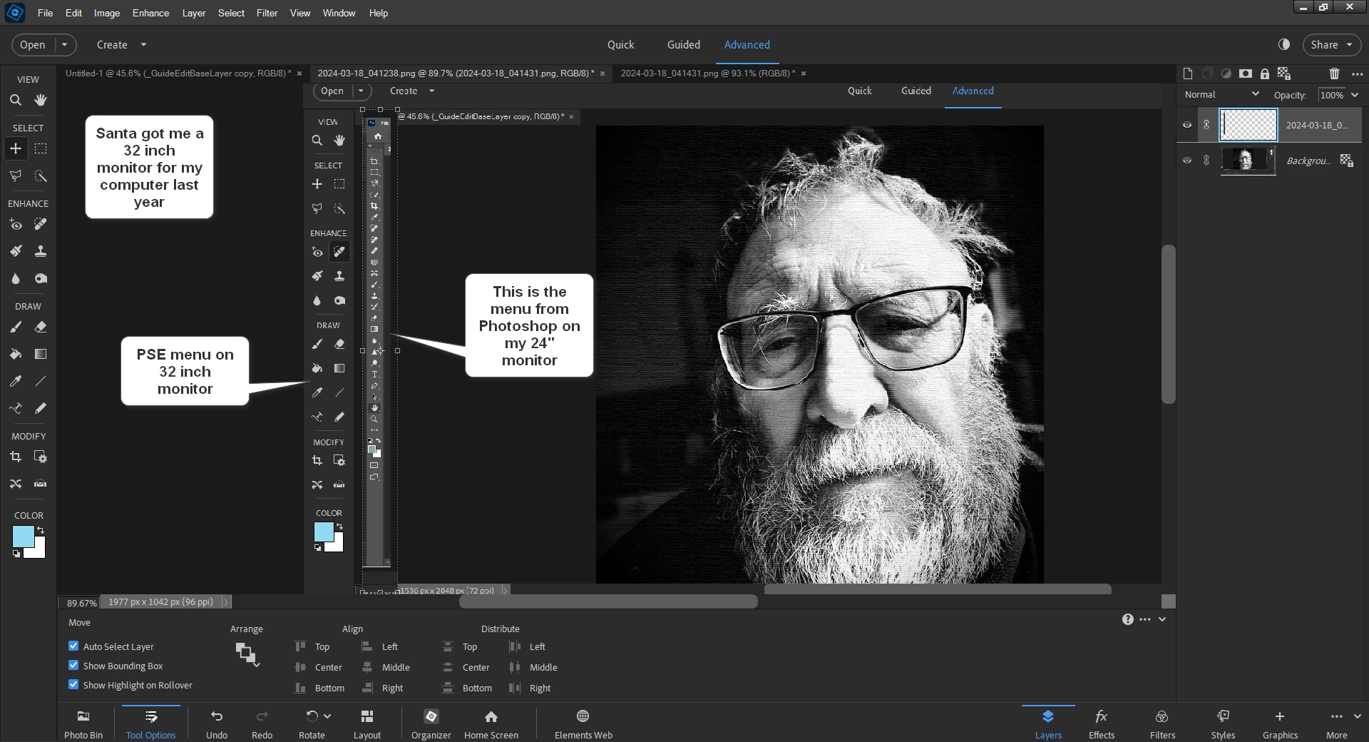Delete layer with the trash icon
Viewport: 1369px width, 742px height.
(x=1334, y=73)
